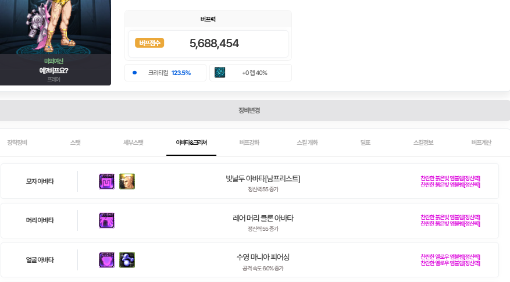Viewport: 510px width, 282px height.
Task: Open the 스킬정보 tab
Action: (x=423, y=142)
